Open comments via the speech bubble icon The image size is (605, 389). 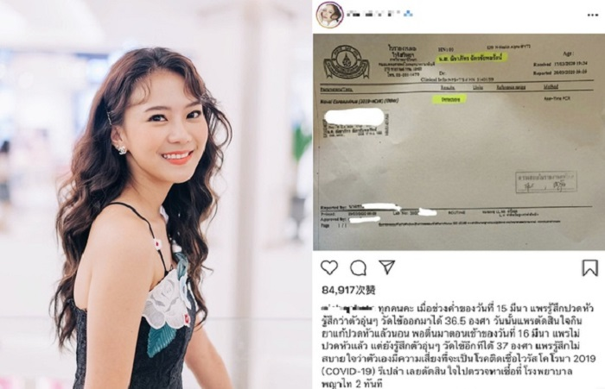[x=358, y=267]
